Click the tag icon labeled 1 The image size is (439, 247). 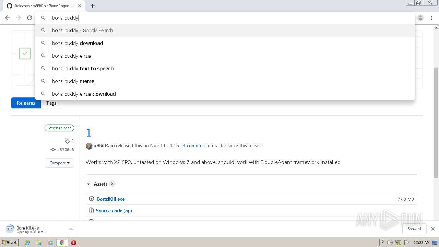69,141
